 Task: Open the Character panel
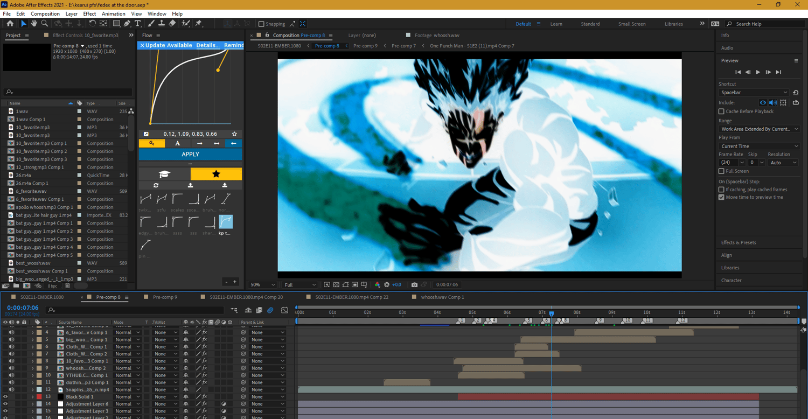click(x=732, y=280)
